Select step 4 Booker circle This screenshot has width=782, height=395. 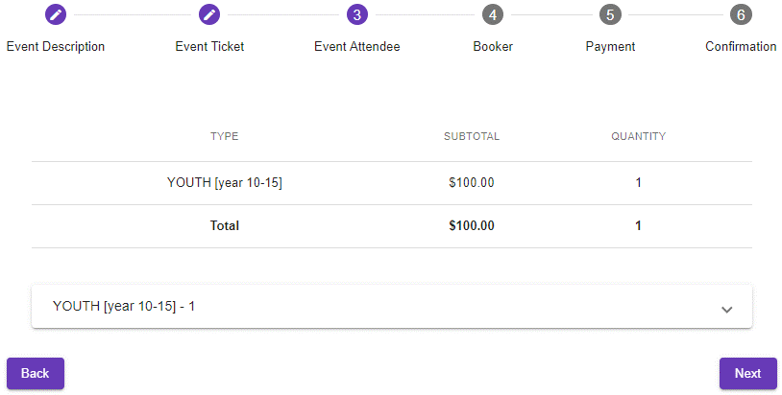(493, 14)
